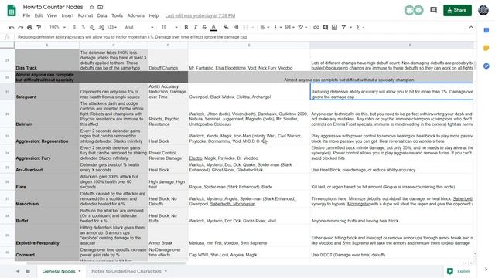495x278 pixels.
Task: Open the text rotation dropdown
Action: [302, 28]
